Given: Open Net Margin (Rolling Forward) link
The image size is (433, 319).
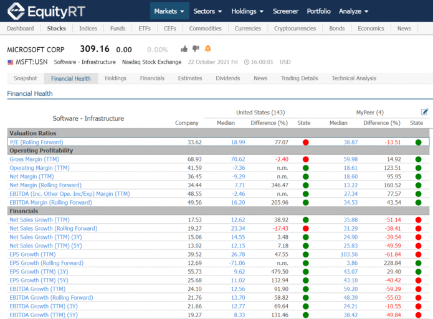Looking at the screenshot, I should click(x=45, y=185).
